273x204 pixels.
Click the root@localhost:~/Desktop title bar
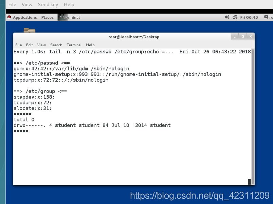134,37
